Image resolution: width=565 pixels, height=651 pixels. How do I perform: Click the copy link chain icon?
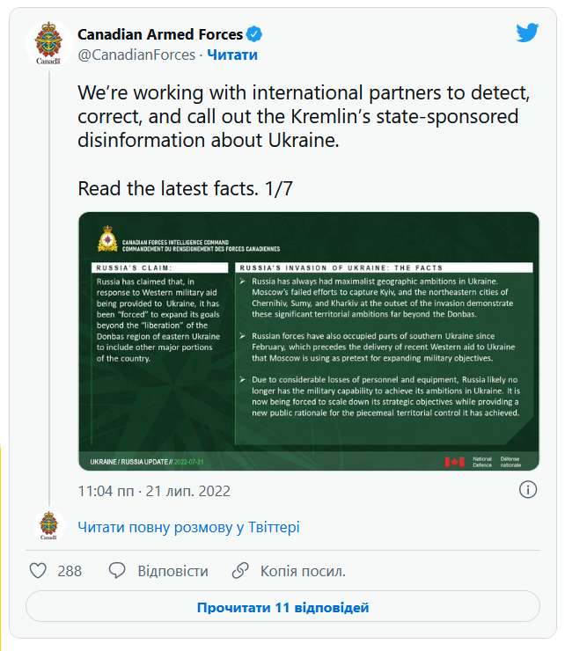[x=240, y=570]
